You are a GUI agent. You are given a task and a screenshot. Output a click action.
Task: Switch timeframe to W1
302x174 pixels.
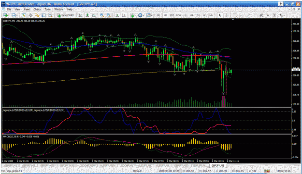click(205, 15)
